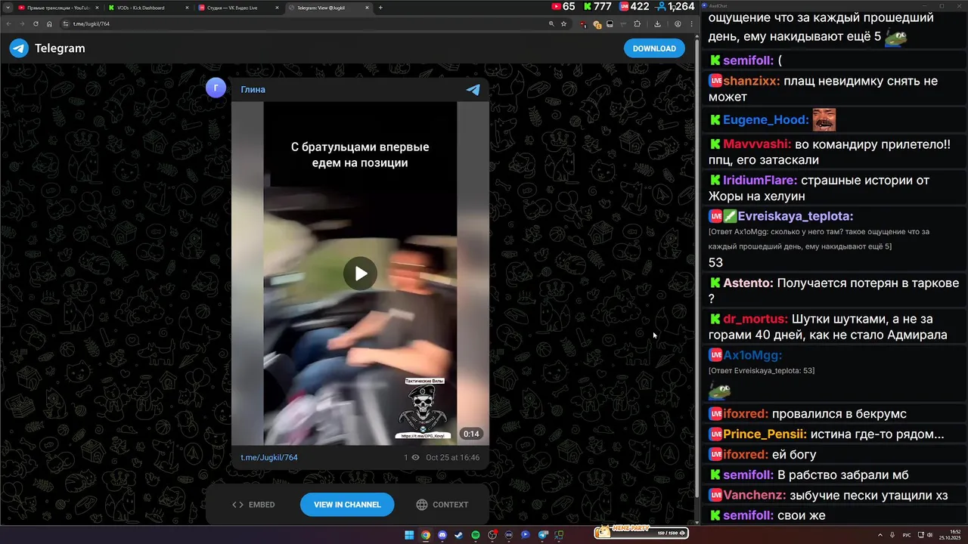Open the t.me/Jugkil/764 post link
The width and height of the screenshot is (968, 544).
click(x=269, y=457)
